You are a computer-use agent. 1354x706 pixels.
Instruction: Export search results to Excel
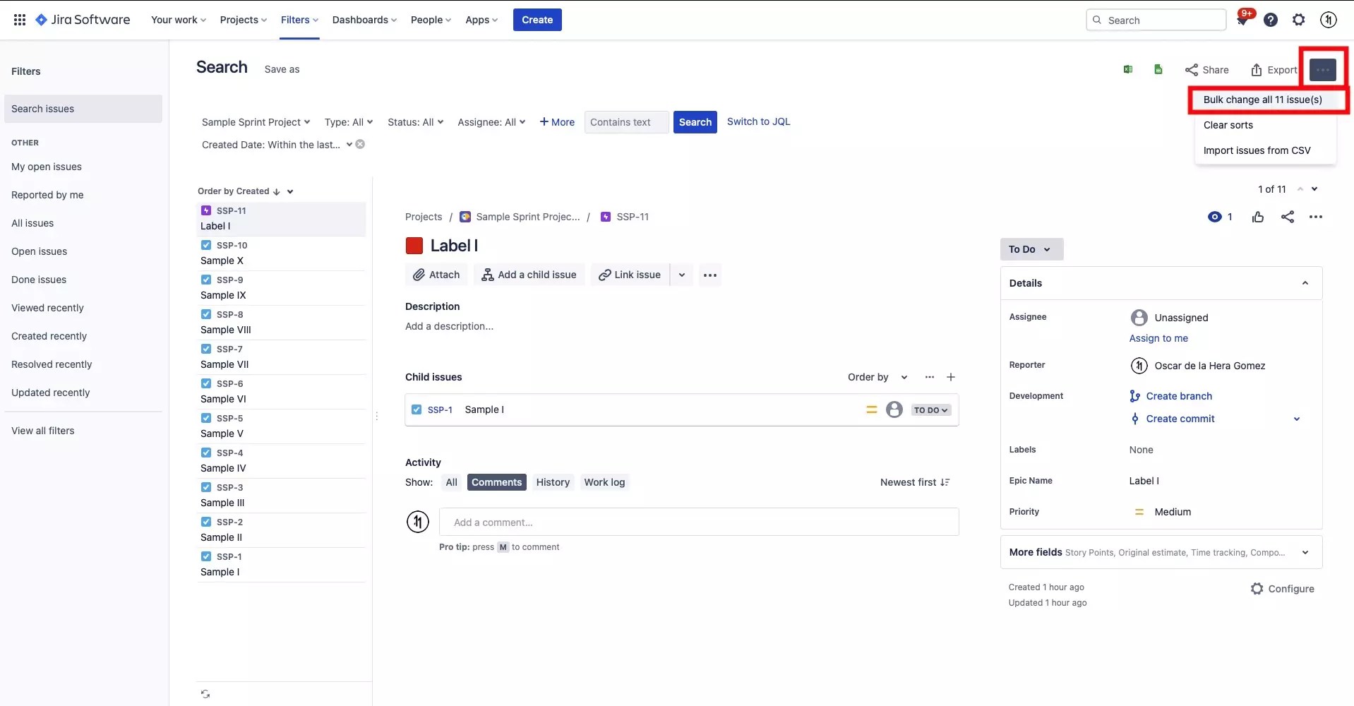1128,68
